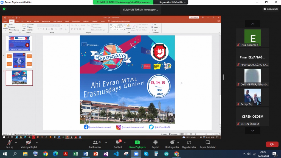This screenshot has height=158, width=281.
Task: Click the green Ekran Paylaşımı share icon
Action: pos(137,142)
